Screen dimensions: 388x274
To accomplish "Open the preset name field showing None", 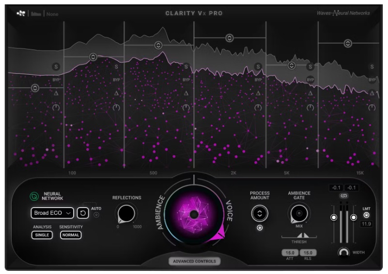I will [52, 14].
